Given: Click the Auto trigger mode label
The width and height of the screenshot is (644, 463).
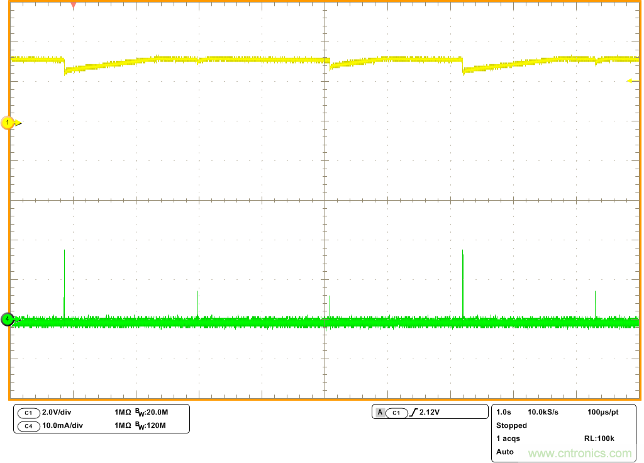Looking at the screenshot, I should [504, 452].
